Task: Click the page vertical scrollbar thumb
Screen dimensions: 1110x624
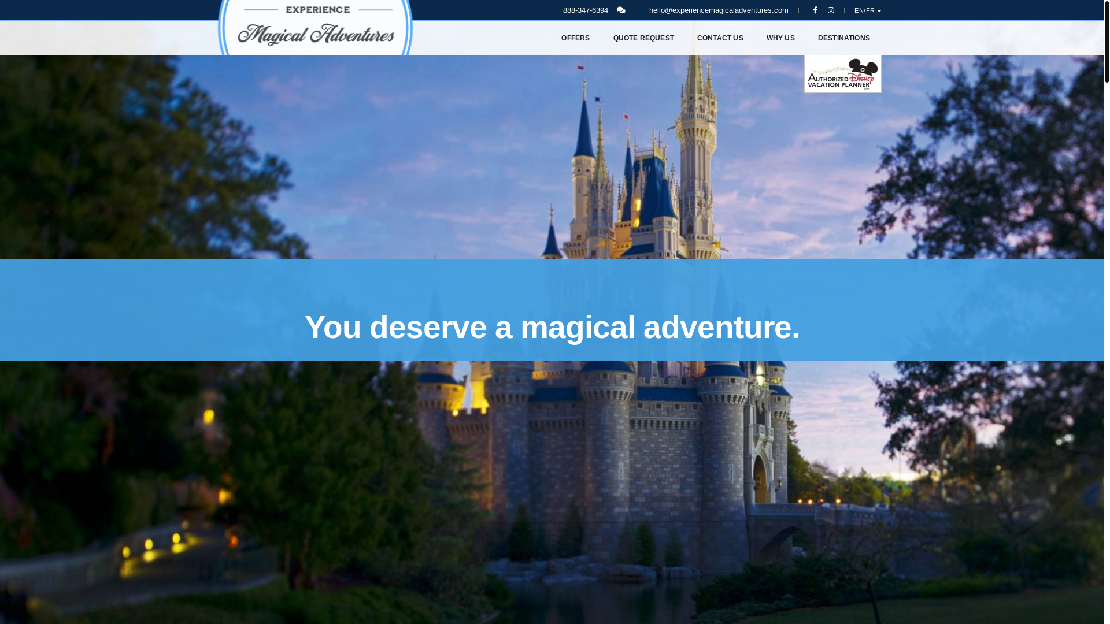Action: [1107, 42]
